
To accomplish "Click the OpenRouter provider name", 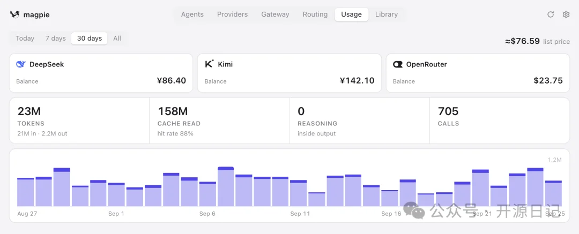I will point(427,64).
